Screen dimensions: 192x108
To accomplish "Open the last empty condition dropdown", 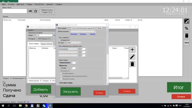I will (68, 55).
